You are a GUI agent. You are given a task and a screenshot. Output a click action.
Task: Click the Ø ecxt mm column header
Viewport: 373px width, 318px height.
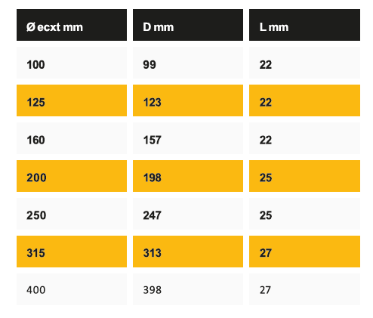tap(72, 25)
